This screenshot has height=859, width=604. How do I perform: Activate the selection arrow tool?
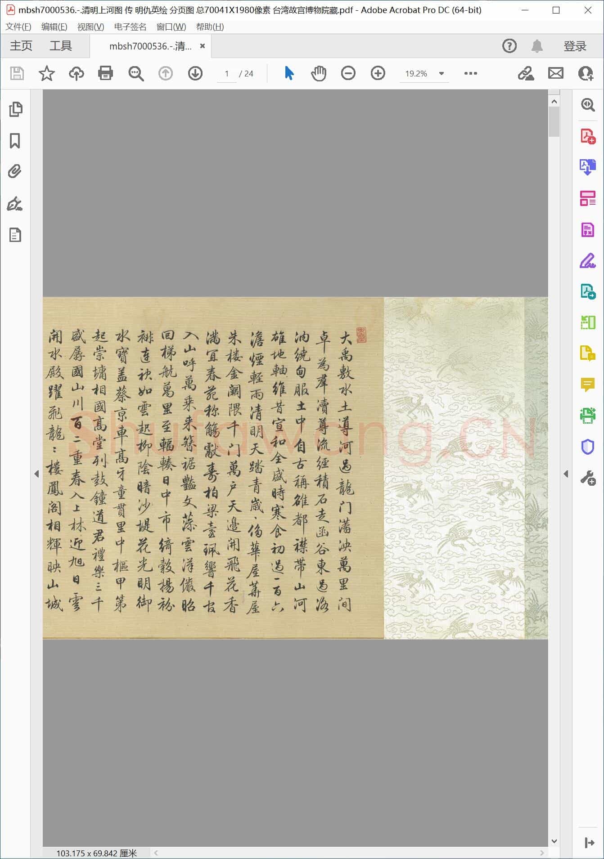click(289, 73)
